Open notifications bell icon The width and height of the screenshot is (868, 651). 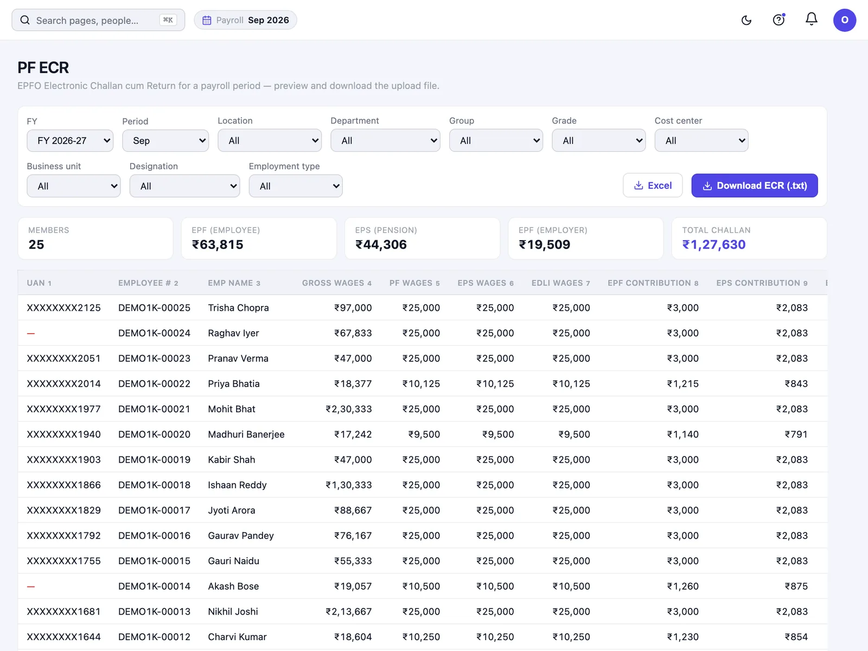point(812,20)
